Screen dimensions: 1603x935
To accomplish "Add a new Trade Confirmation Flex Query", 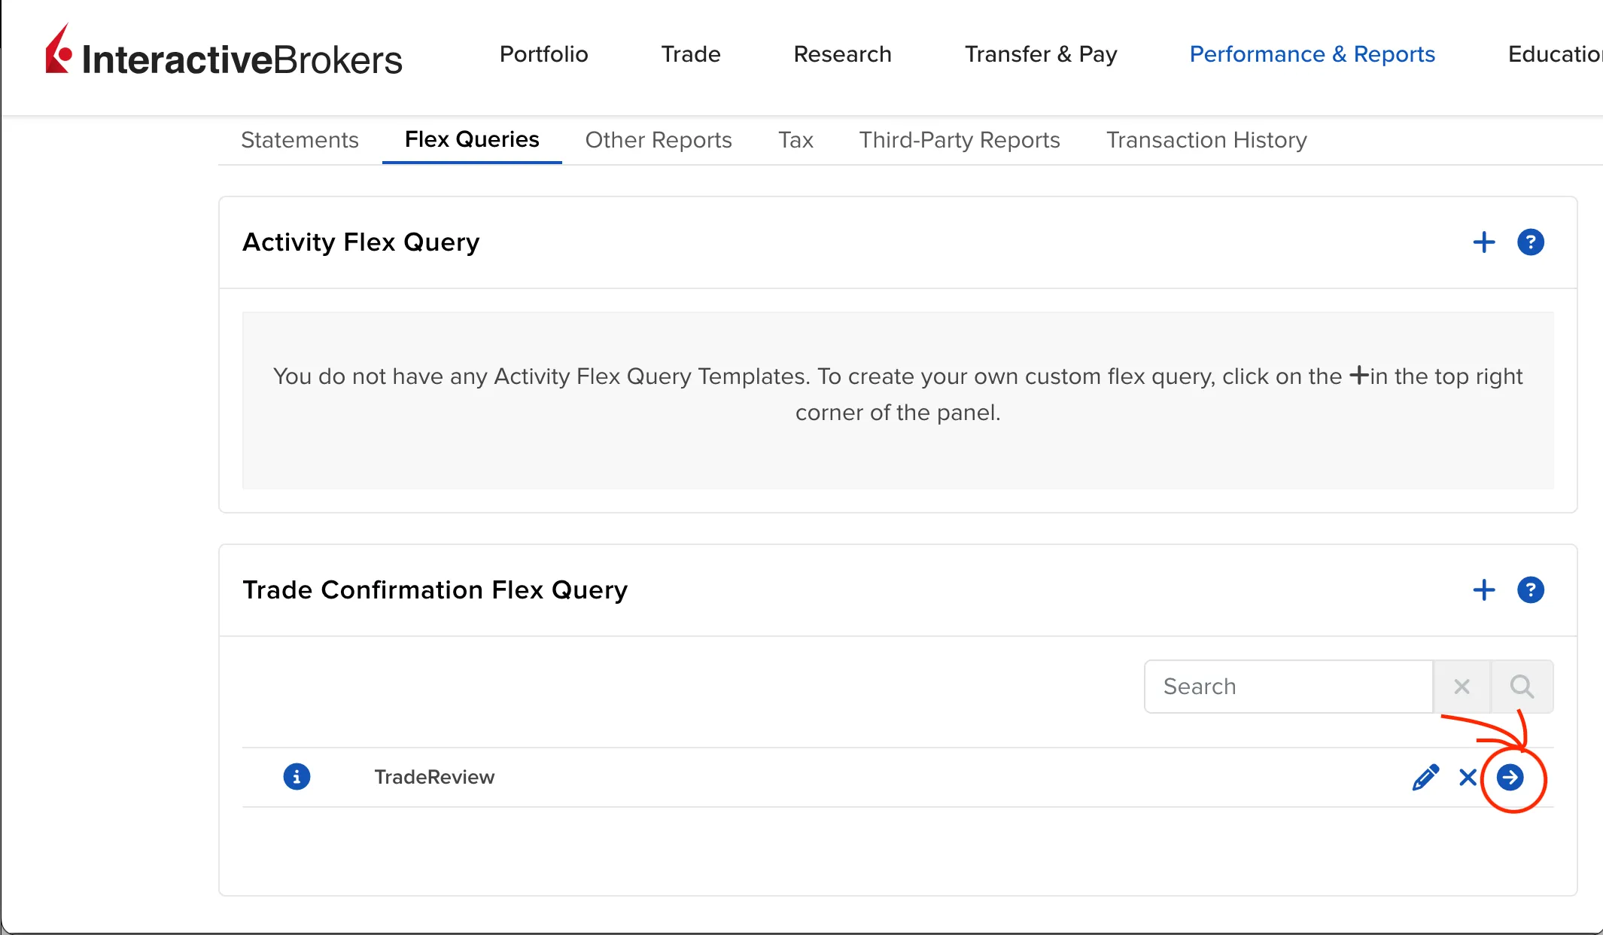I will tap(1484, 590).
